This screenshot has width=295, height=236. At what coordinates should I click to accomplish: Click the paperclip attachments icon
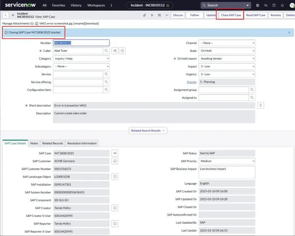[144, 15]
